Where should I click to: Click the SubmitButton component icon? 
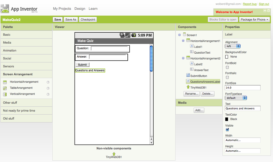(188, 75)
